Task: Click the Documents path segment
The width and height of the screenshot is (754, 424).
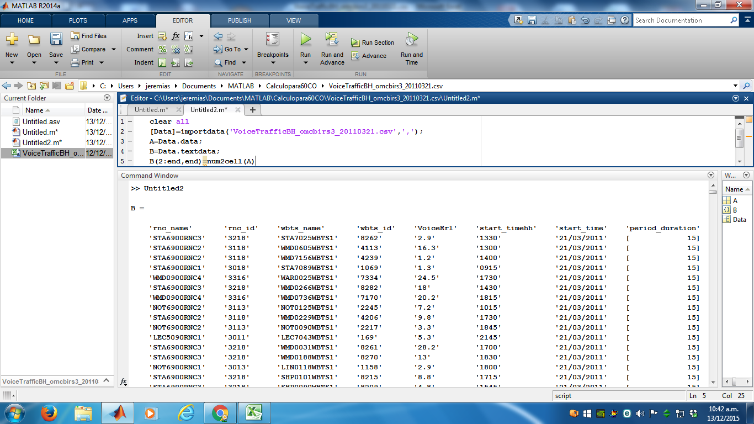Action: pyautogui.click(x=199, y=86)
